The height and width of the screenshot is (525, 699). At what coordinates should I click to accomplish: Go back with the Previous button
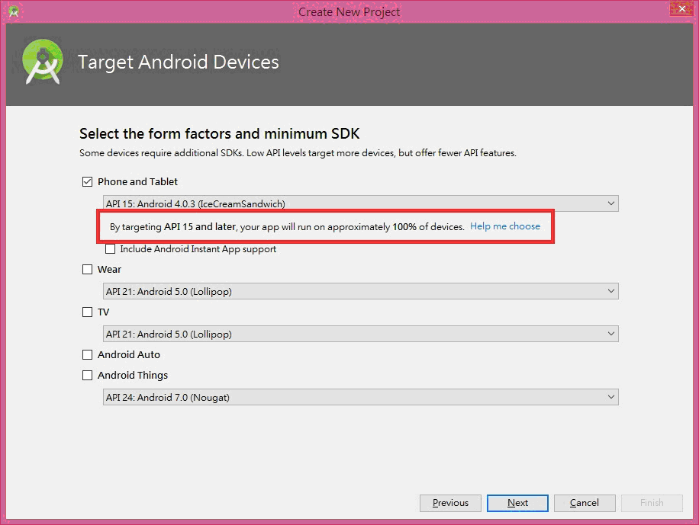[x=450, y=503]
